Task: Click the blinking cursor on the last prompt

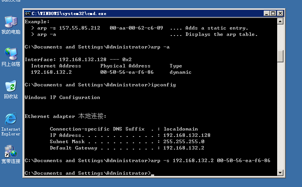Action: click(x=153, y=174)
